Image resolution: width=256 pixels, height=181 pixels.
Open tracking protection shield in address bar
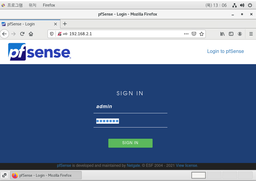tap(52, 34)
